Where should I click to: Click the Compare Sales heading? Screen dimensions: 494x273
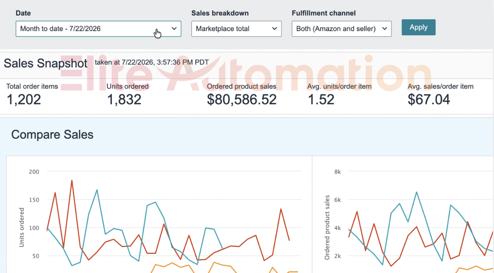click(52, 135)
